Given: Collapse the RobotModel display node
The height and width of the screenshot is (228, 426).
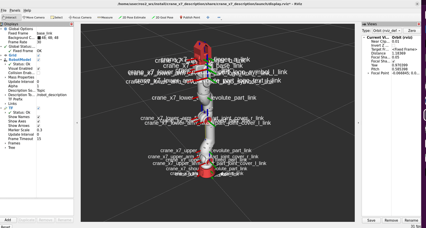Looking at the screenshot, I should tap(1, 60).
